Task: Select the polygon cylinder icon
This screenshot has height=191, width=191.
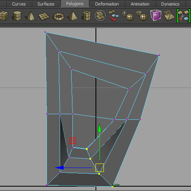Action: click(17, 16)
